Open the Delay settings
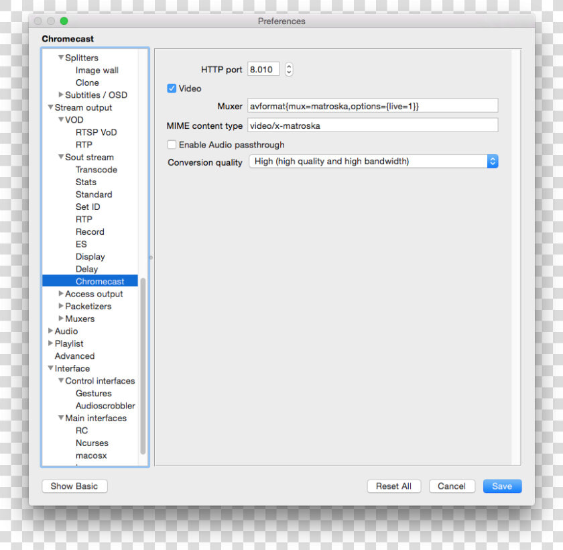Image resolution: width=563 pixels, height=550 pixels. pos(86,269)
